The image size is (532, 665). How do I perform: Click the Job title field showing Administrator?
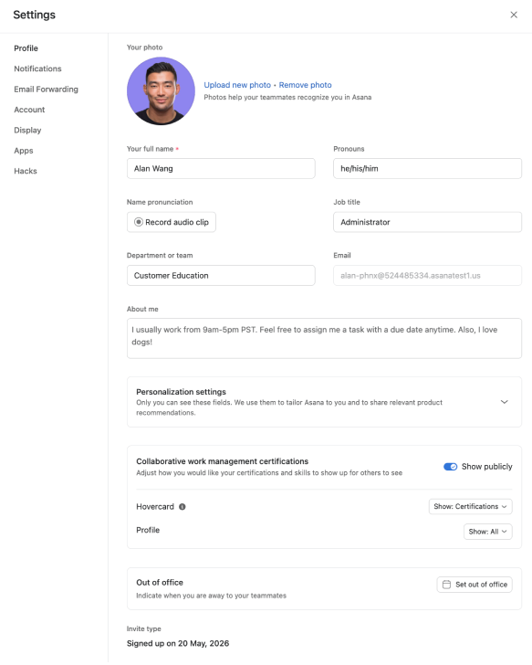point(427,222)
